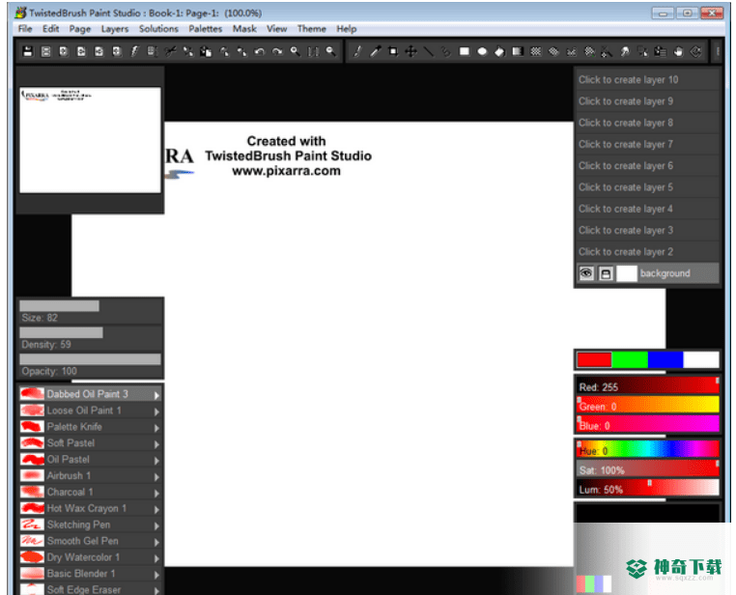Click the Cut scissors icon
This screenshot has width=736, height=595.
coord(170,51)
